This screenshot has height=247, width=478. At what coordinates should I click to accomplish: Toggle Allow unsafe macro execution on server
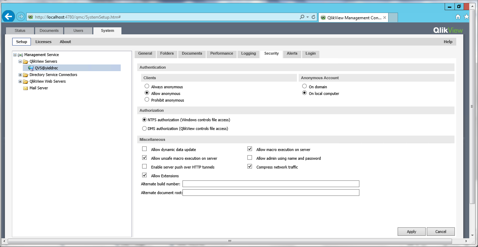pos(144,158)
